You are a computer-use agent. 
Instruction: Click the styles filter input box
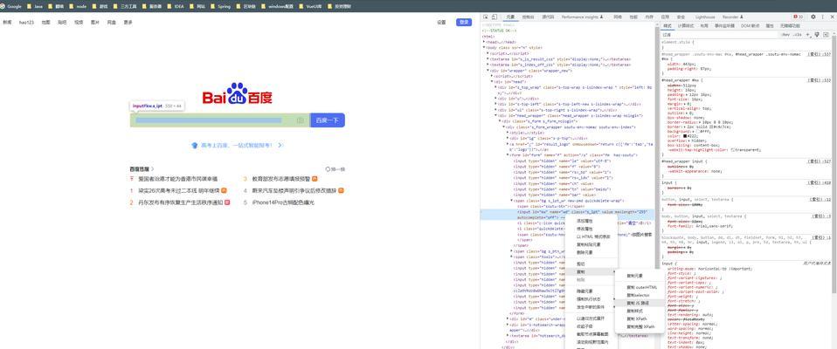pyautogui.click(x=718, y=35)
